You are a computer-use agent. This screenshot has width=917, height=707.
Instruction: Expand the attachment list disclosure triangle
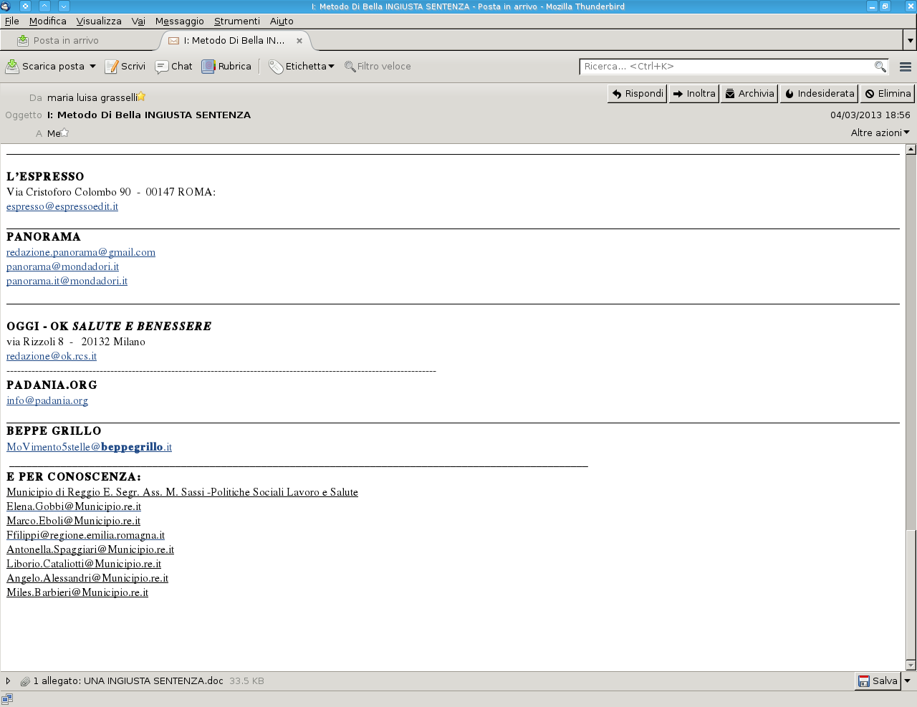(8, 681)
